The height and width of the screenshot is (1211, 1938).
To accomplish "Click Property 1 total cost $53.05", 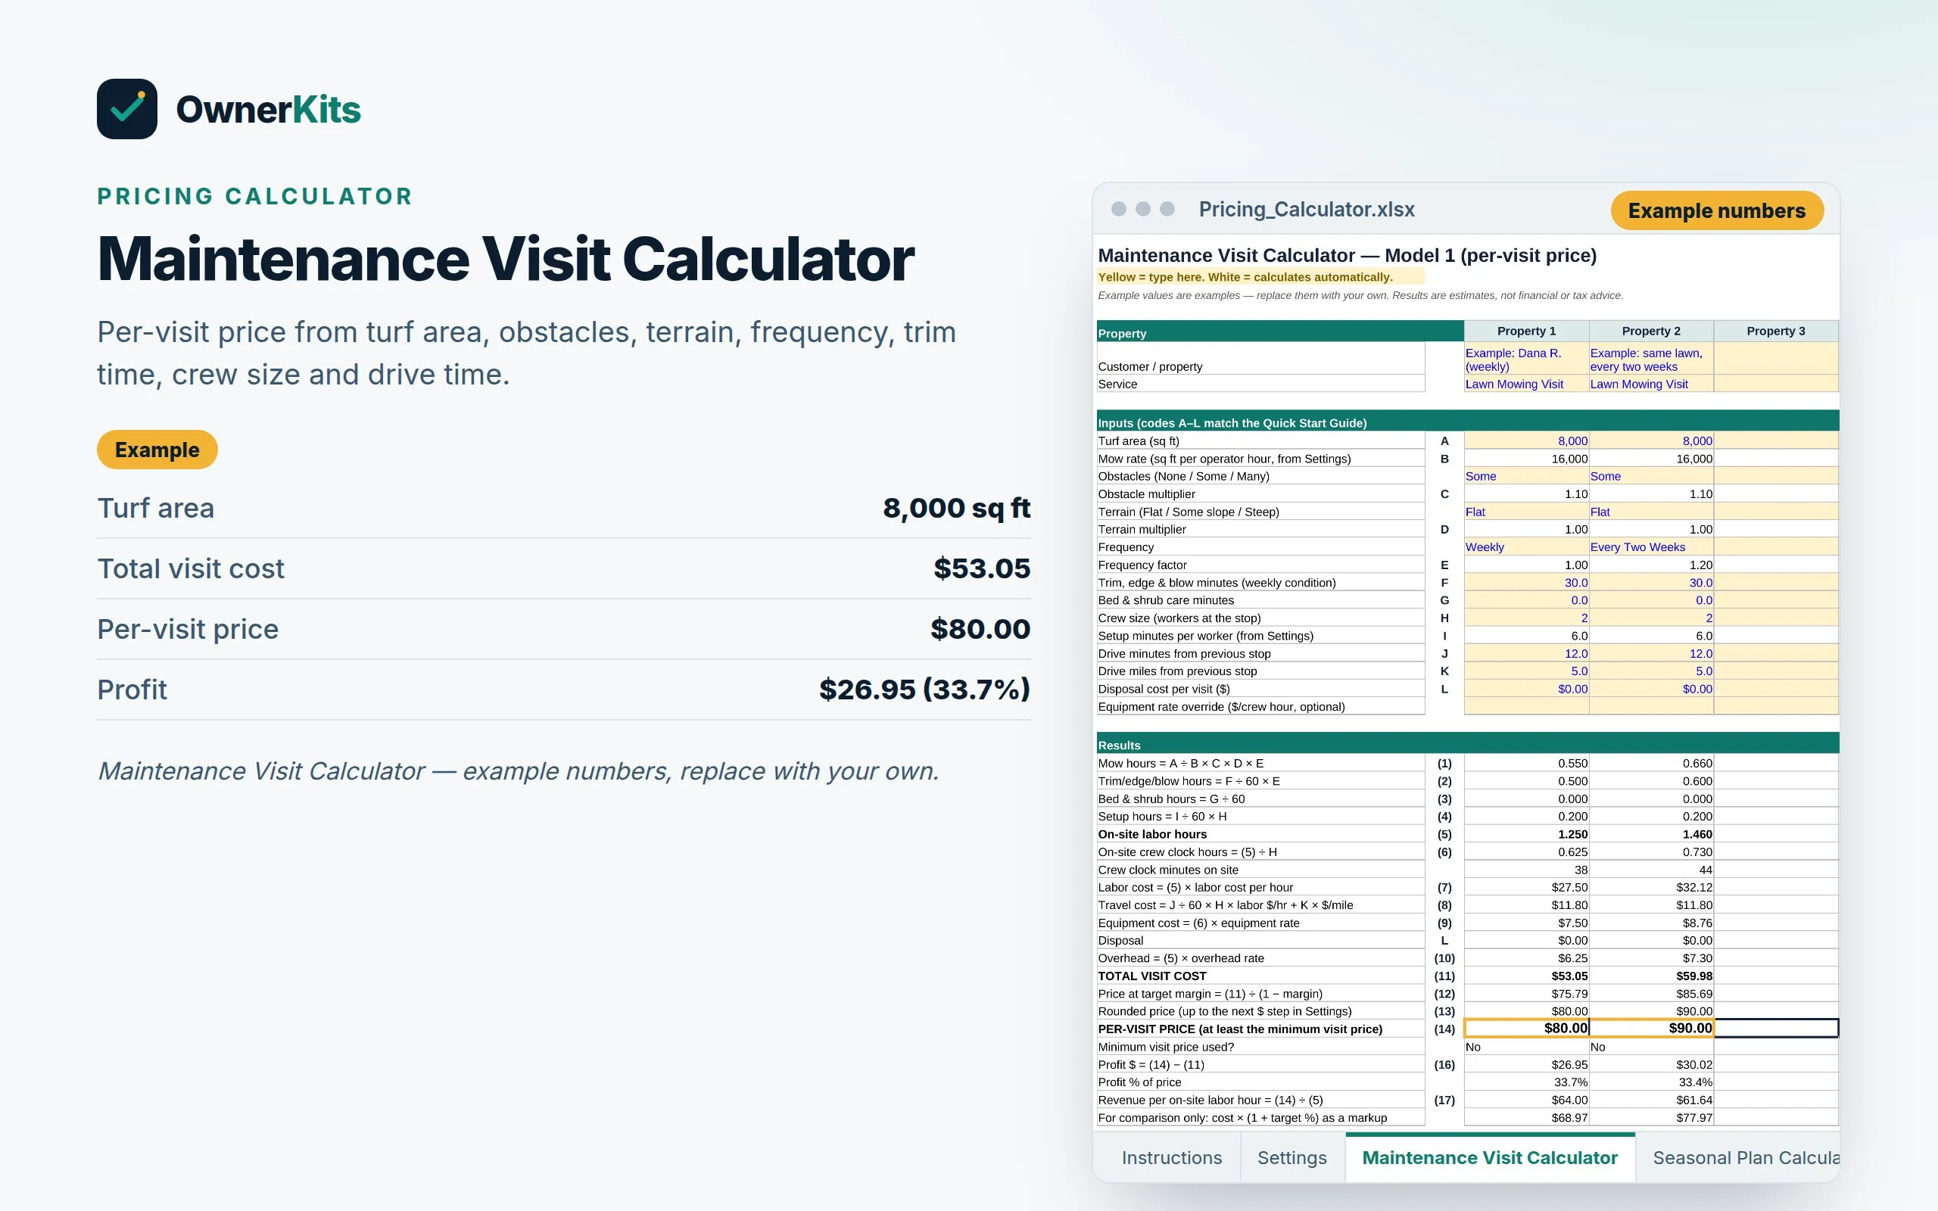I will click(1526, 976).
